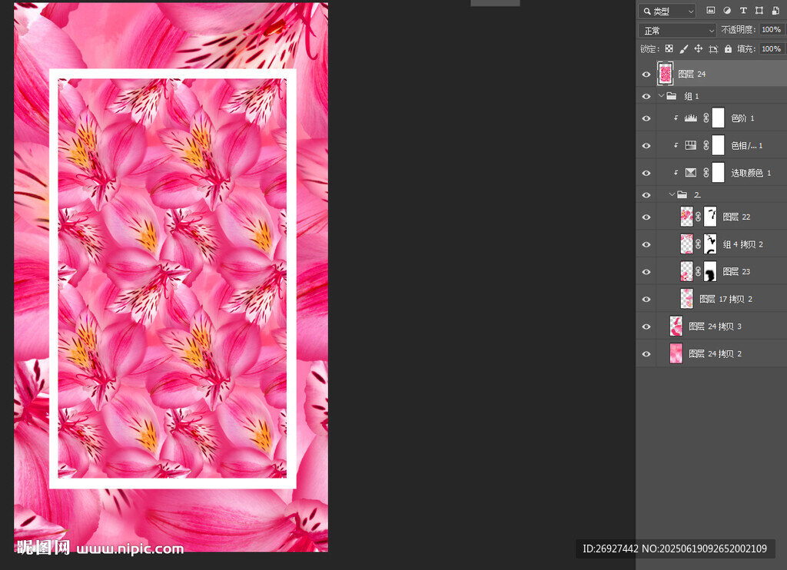This screenshot has width=787, height=570.
Task: Hide the 图层 24 拷贝 2 layer
Action: [x=646, y=354]
